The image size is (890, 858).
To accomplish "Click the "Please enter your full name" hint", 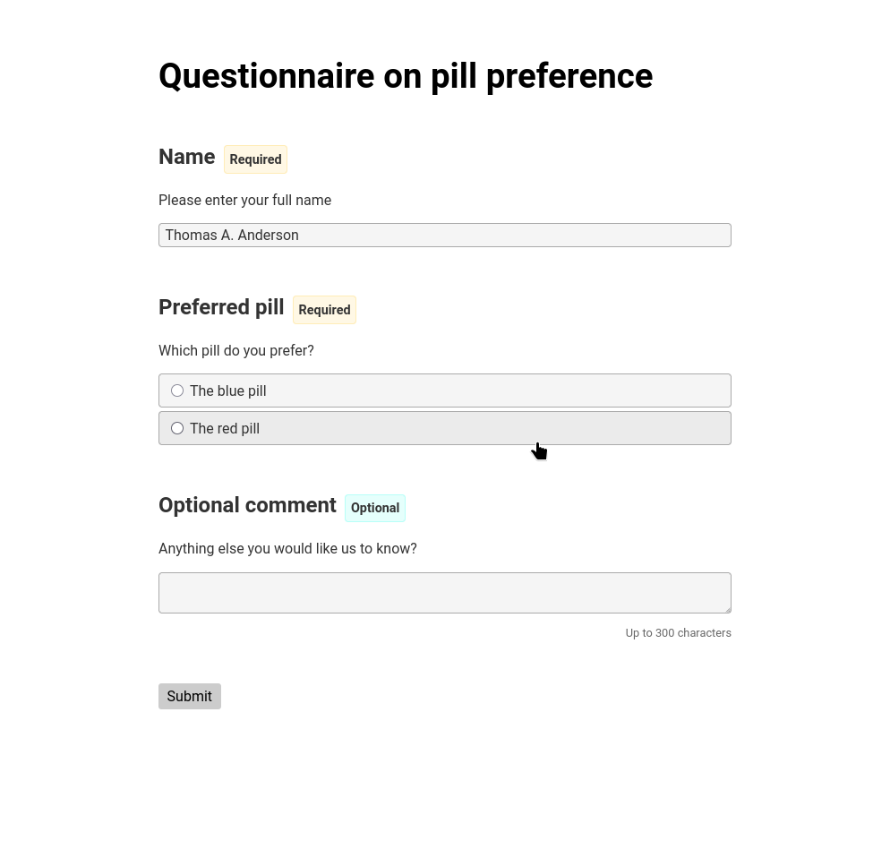I will point(244,201).
